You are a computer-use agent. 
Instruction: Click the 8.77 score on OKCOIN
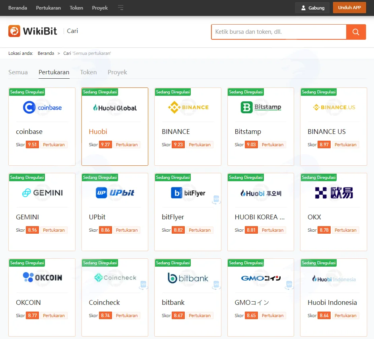coord(33,316)
